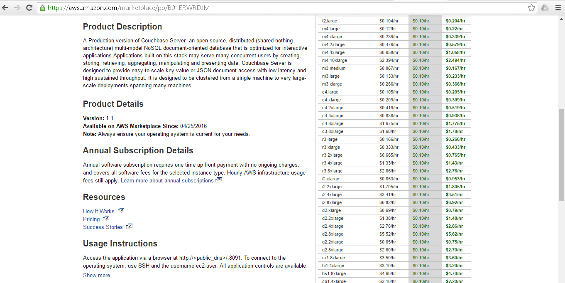565x283 pixels.
Task: Click external-link icon beside Success Stories
Action: tap(129, 226)
